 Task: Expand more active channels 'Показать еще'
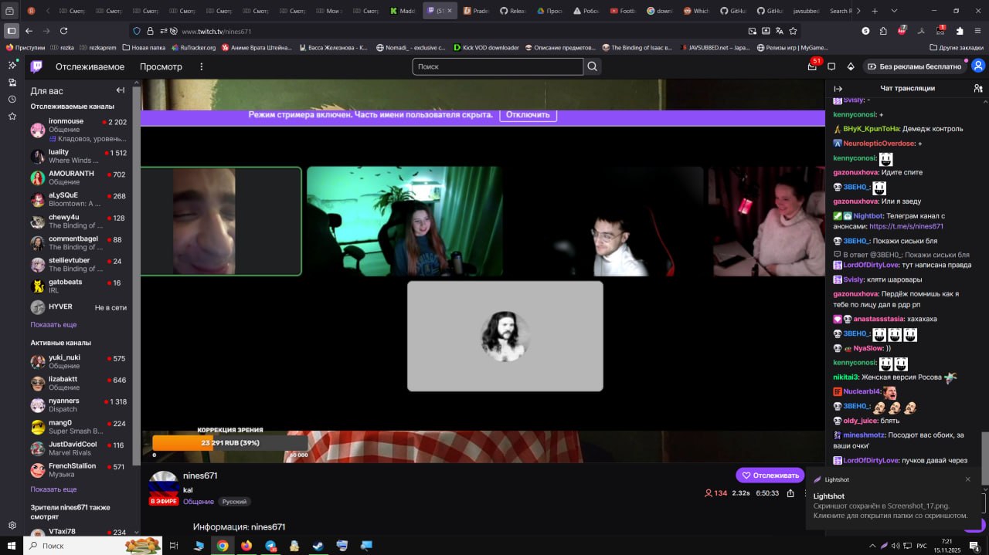pos(53,489)
